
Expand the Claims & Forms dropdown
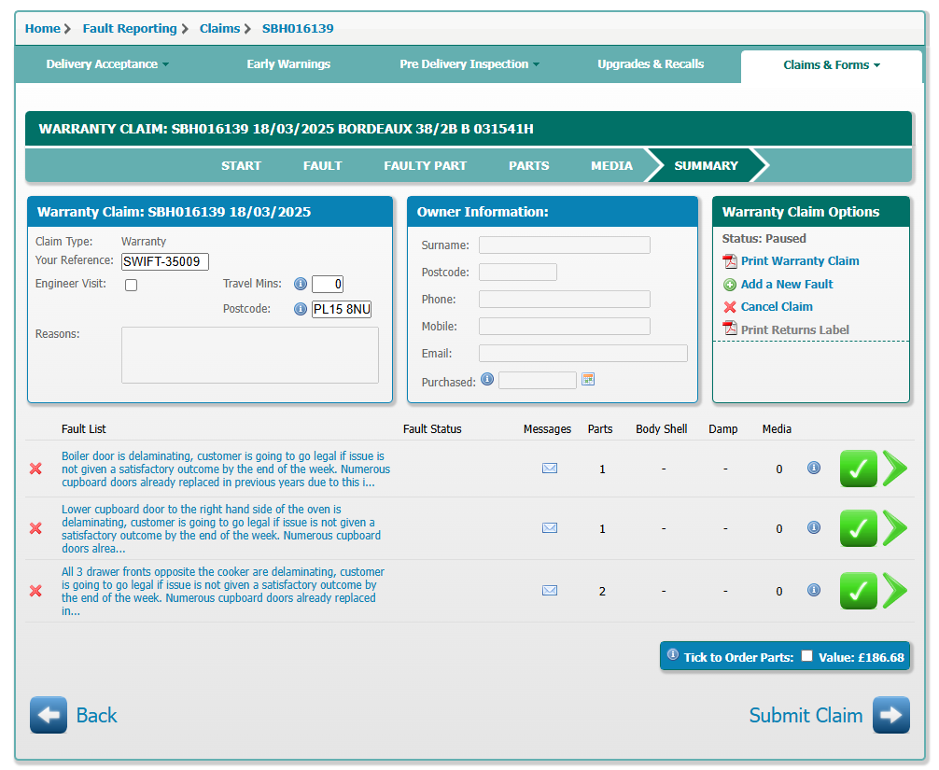tap(831, 65)
